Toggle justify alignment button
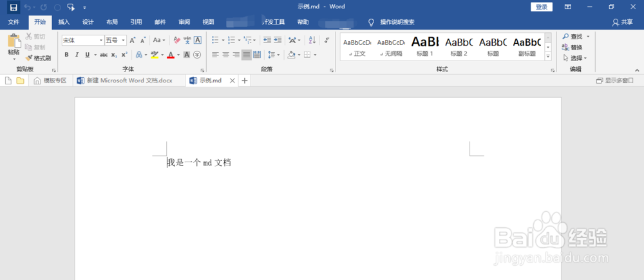 click(x=247, y=55)
